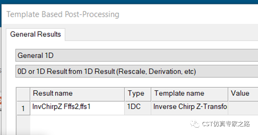Click the blank tab strip right of General Results
The image size is (258, 135).
[x=161, y=34]
